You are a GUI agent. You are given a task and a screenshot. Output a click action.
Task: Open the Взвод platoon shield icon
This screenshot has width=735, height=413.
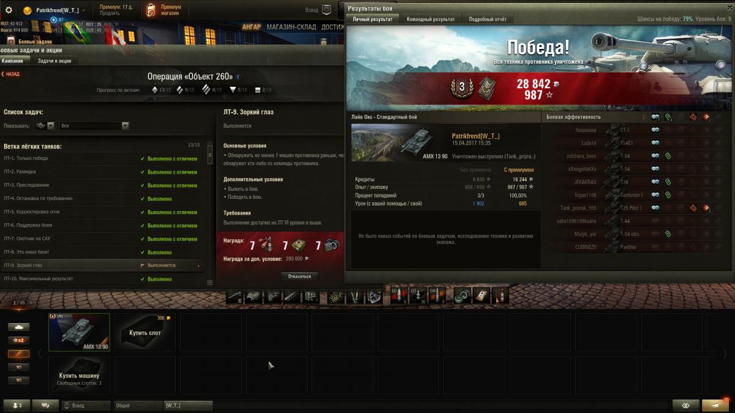pos(326,10)
